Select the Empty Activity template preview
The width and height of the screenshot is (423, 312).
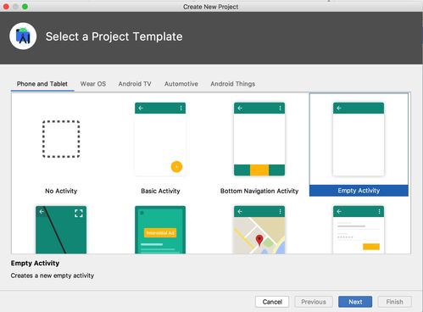pos(359,139)
